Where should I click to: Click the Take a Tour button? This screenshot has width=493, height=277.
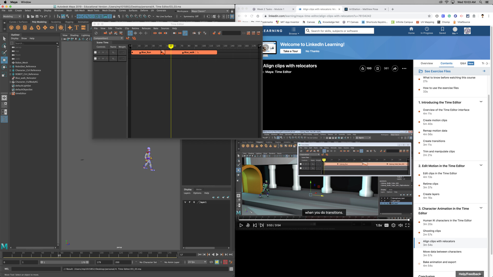point(290,51)
